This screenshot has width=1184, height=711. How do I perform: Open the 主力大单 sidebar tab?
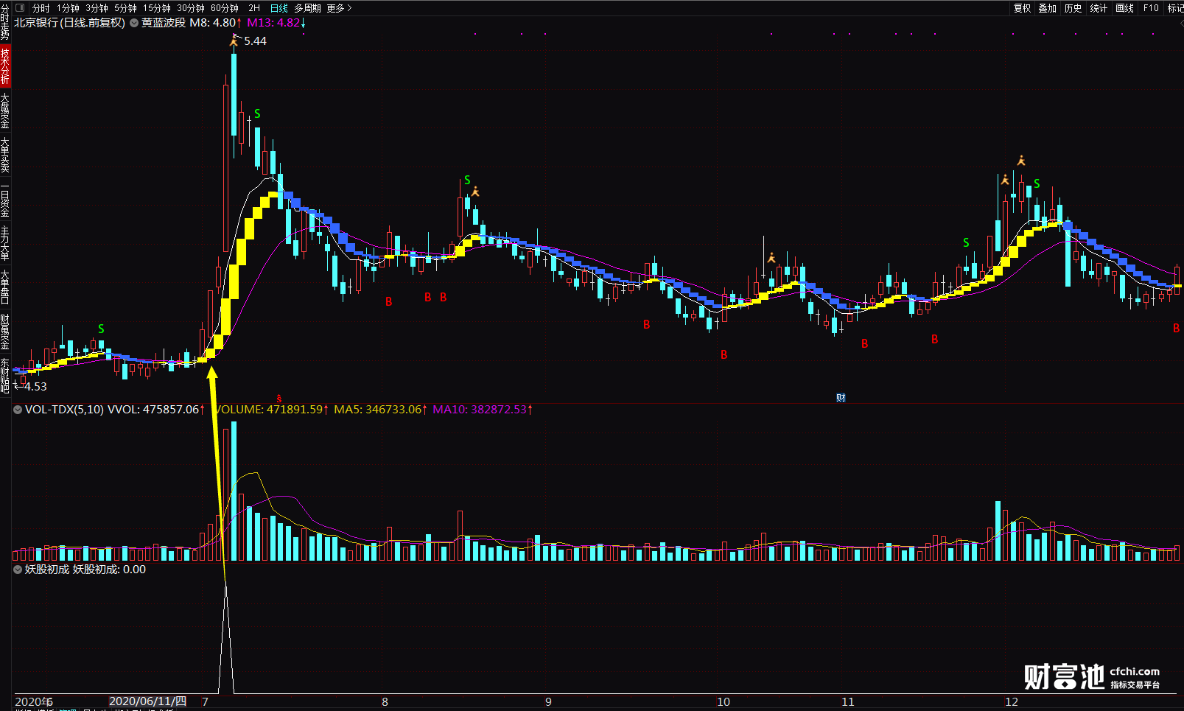[5, 243]
